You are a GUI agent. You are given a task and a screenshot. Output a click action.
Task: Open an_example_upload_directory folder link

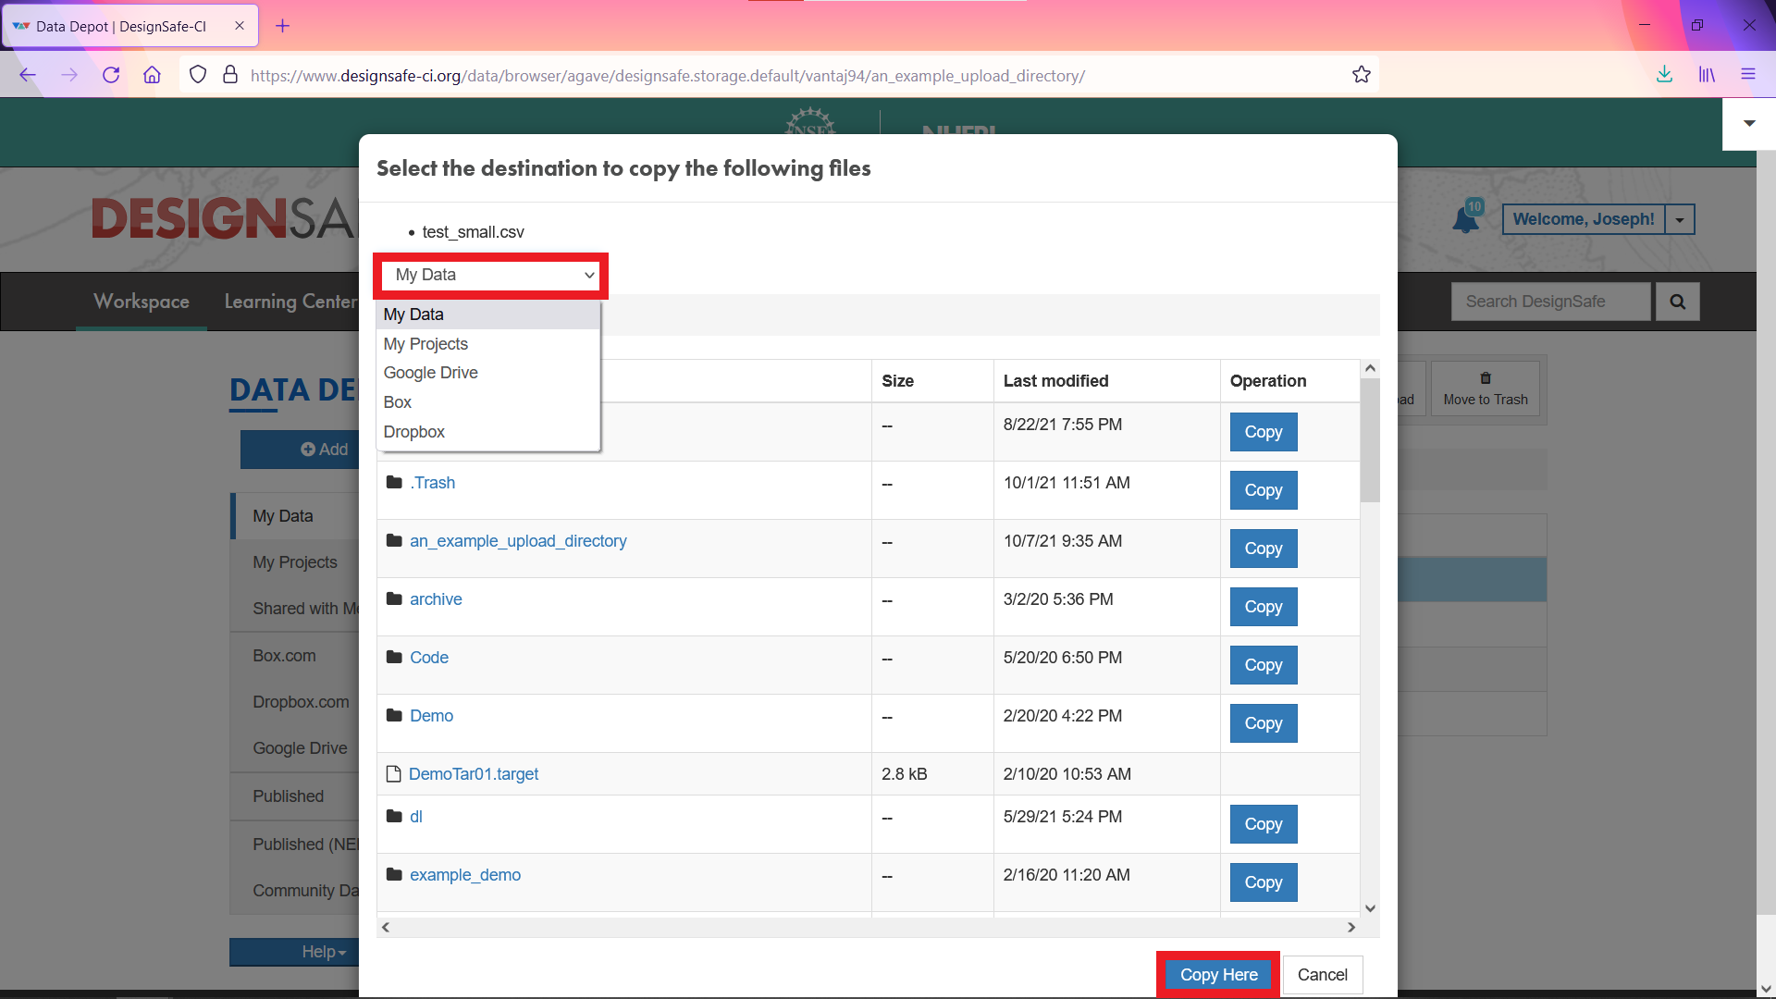(x=518, y=541)
